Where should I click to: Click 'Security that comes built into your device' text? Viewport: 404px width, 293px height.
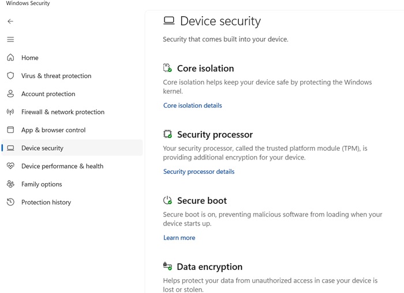pos(226,39)
